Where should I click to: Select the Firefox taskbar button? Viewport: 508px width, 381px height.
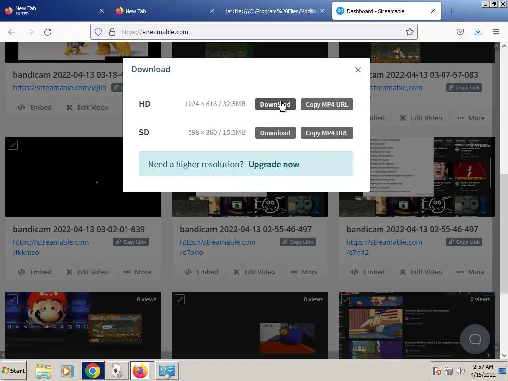[x=140, y=371]
